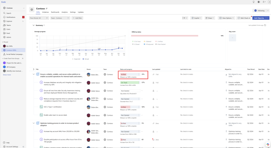Click plus icon beside Create Team from Groups

point(23,58)
